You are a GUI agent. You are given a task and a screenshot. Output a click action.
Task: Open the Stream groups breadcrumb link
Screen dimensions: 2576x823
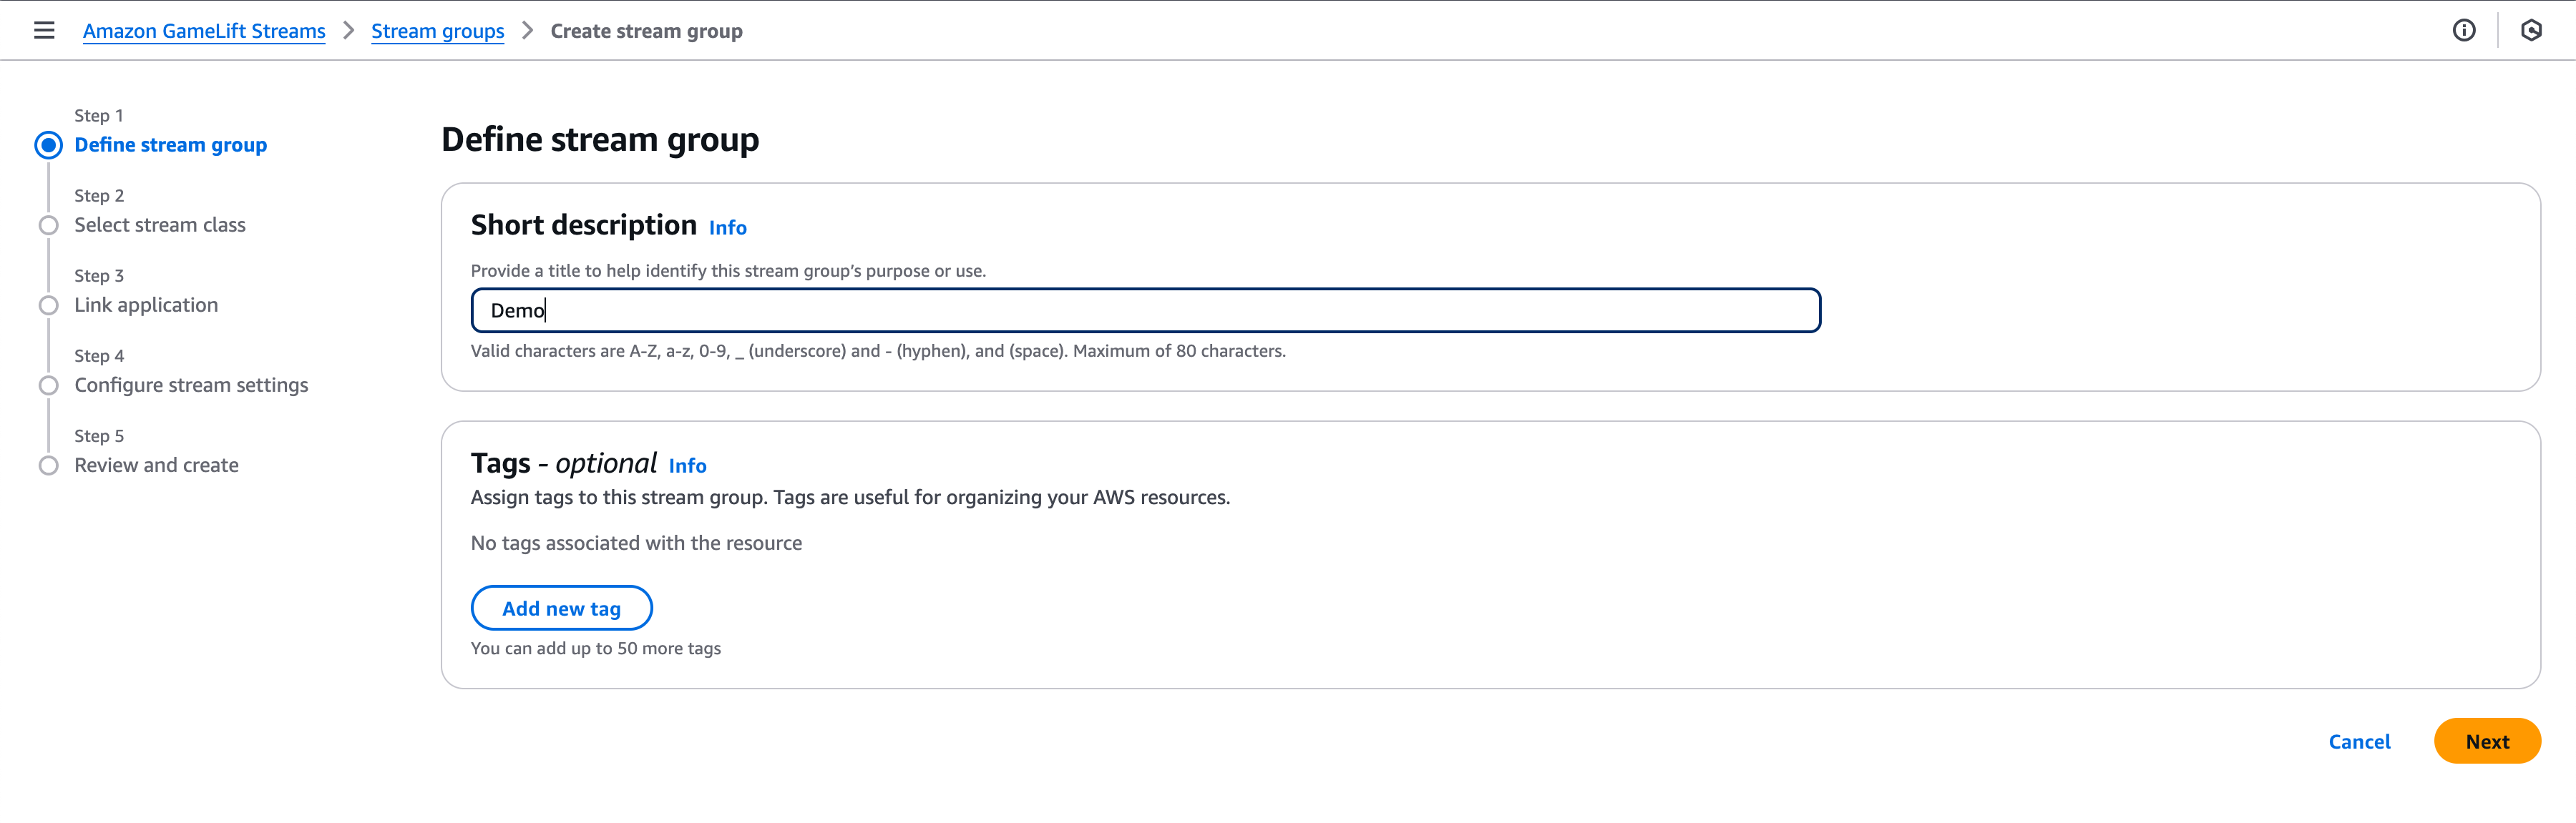coord(437,31)
